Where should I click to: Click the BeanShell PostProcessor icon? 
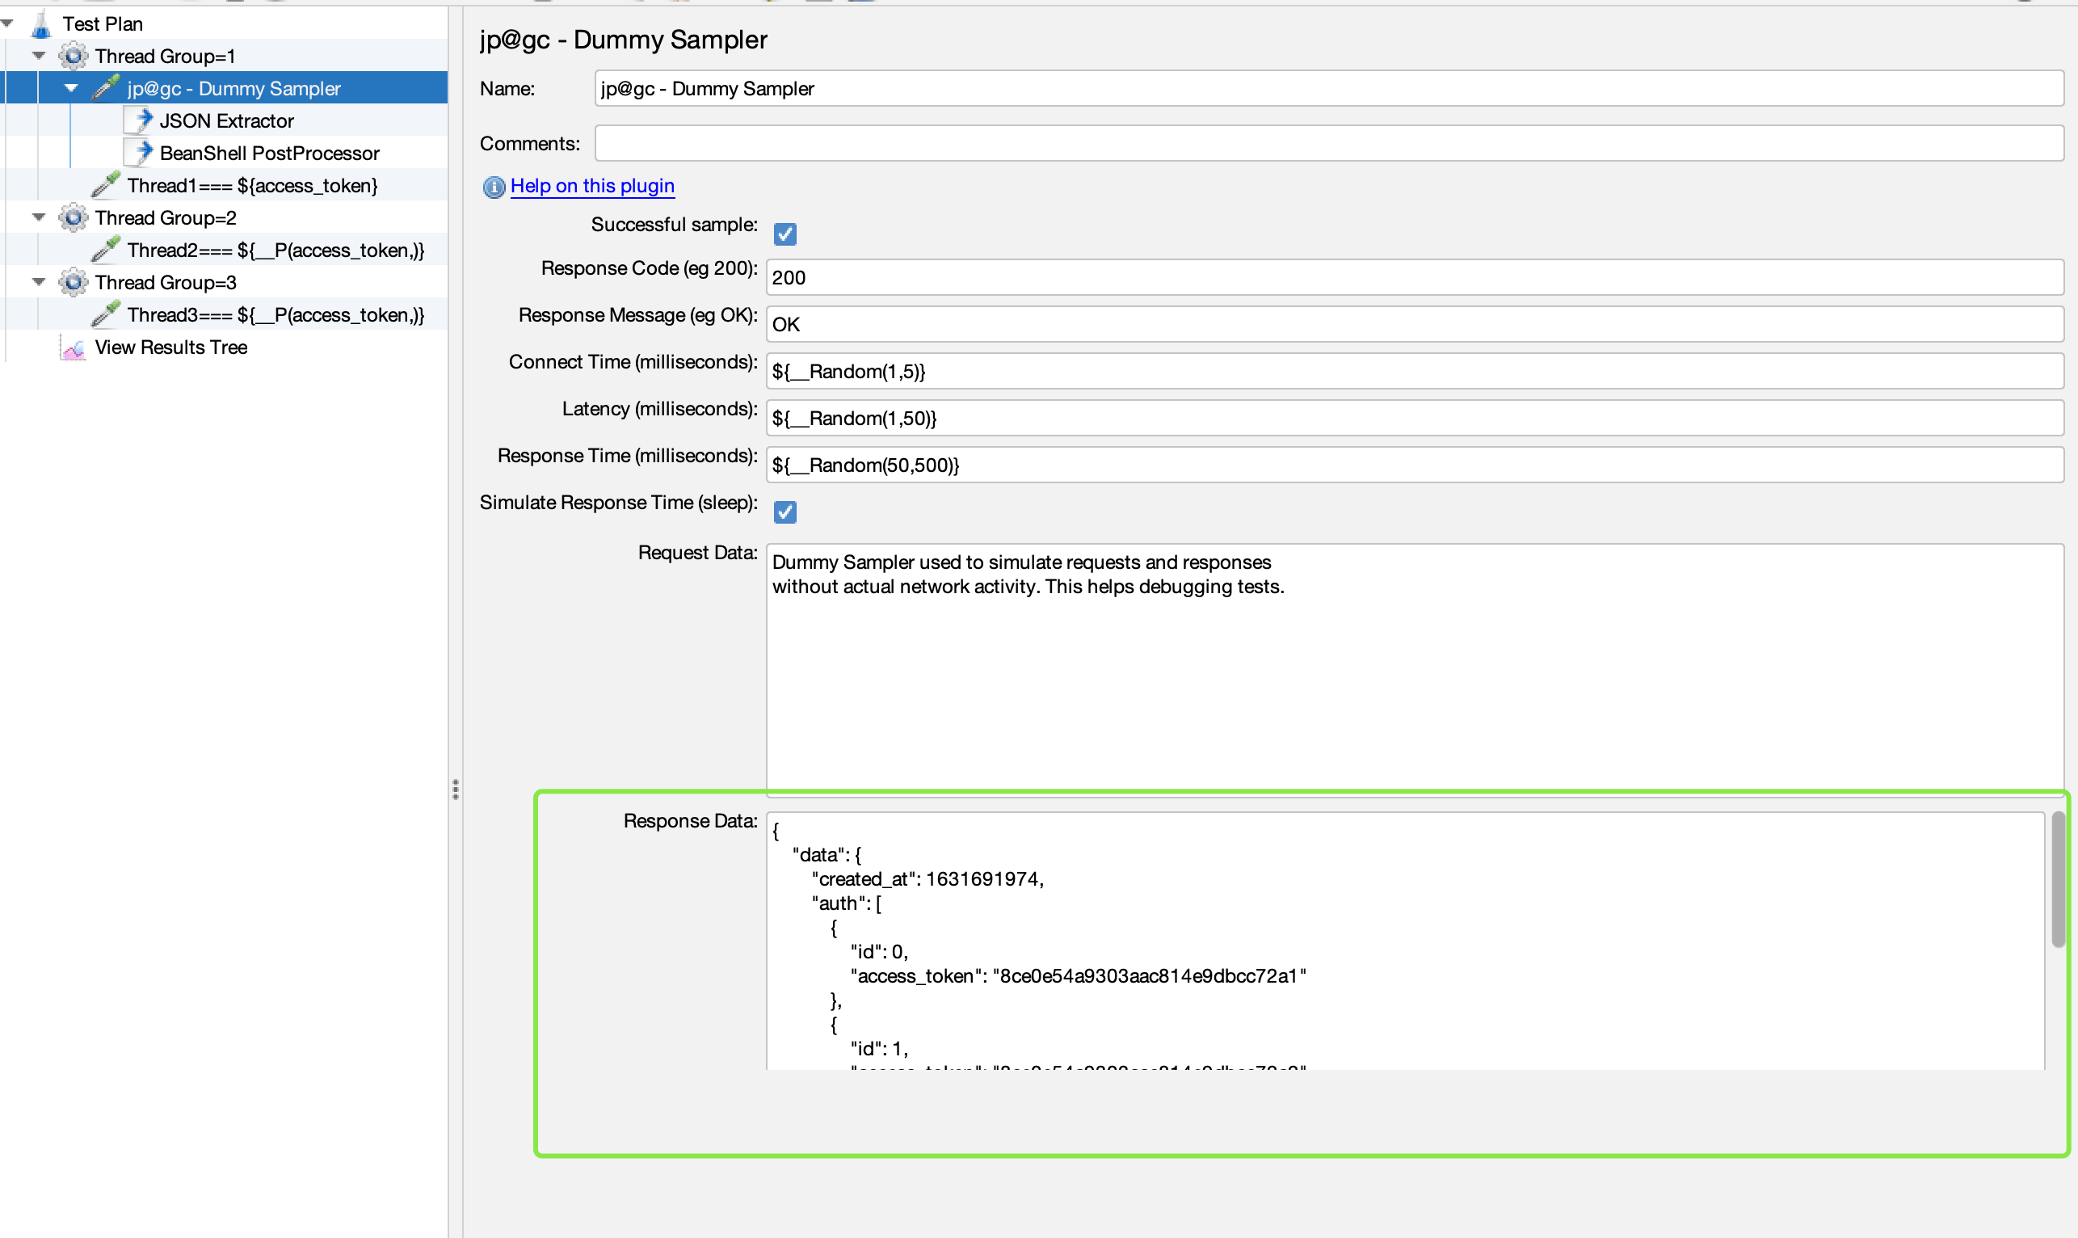(x=139, y=153)
